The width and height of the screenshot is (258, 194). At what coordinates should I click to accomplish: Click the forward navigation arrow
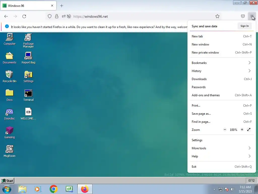point(15,16)
